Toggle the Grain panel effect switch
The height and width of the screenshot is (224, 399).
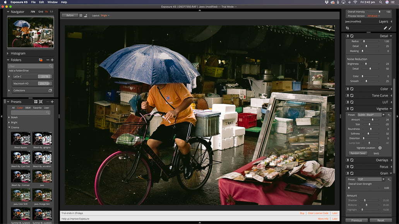348,173
